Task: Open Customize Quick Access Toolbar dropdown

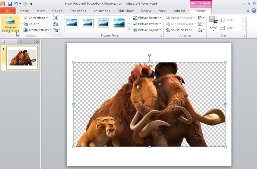Action: tap(31, 4)
